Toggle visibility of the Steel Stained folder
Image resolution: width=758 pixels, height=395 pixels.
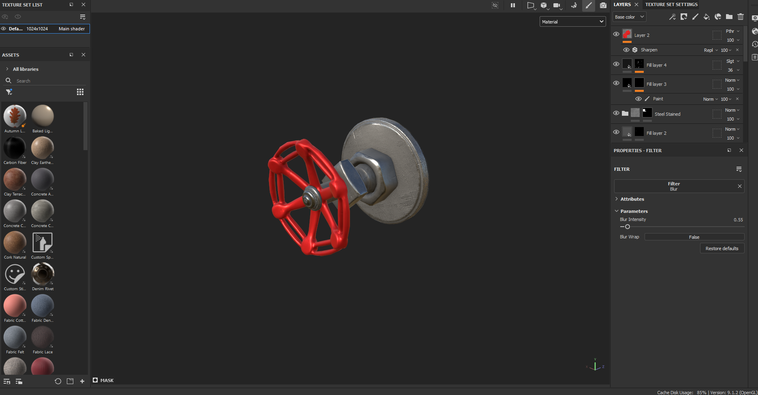(616, 113)
